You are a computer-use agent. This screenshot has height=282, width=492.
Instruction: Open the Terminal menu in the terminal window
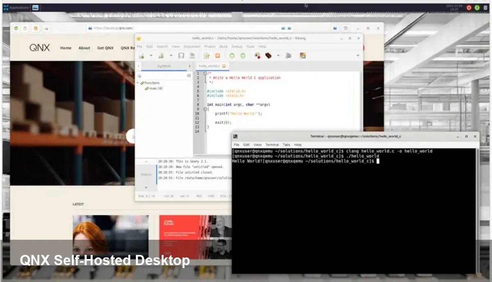pos(272,144)
